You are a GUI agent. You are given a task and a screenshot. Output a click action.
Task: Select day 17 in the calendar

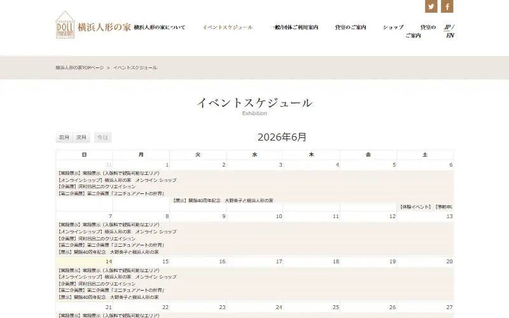click(x=279, y=261)
